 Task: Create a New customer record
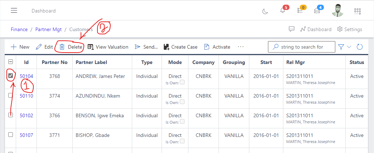coord(20,47)
